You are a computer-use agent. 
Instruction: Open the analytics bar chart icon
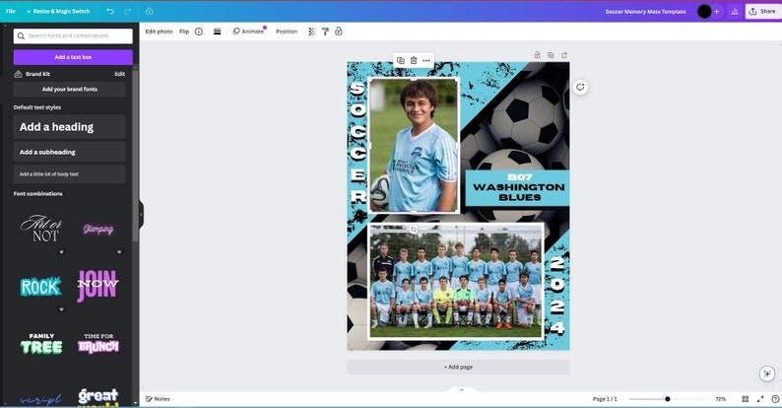734,11
